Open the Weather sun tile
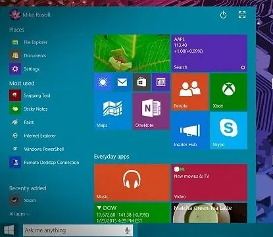 [103, 82]
